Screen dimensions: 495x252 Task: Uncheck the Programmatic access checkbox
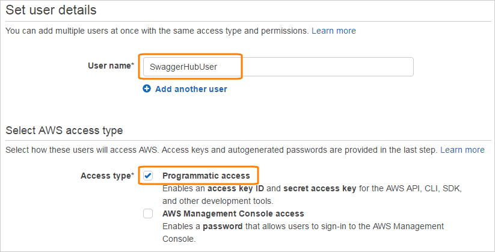point(148,176)
